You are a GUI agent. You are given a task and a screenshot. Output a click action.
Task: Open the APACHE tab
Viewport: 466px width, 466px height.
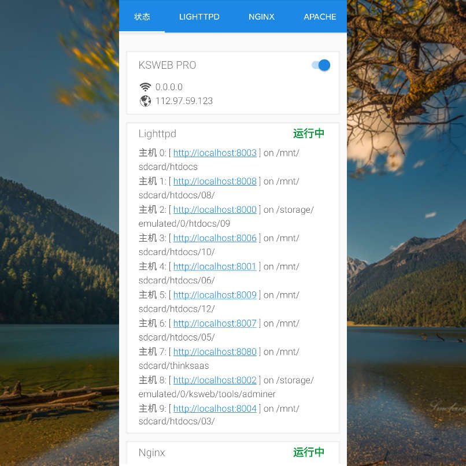[x=320, y=17]
